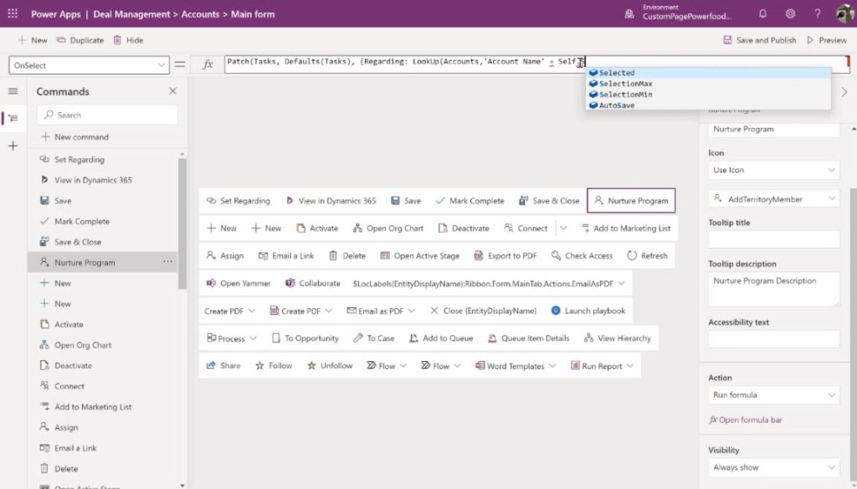The image size is (857, 489).
Task: Click the tree view icon in left rail
Action: click(13, 118)
